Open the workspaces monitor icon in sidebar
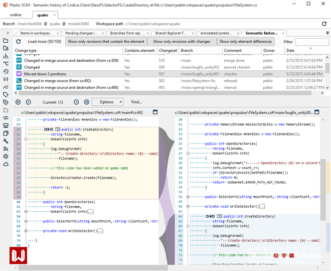Screen dimensions: 331x271 coord(6,125)
